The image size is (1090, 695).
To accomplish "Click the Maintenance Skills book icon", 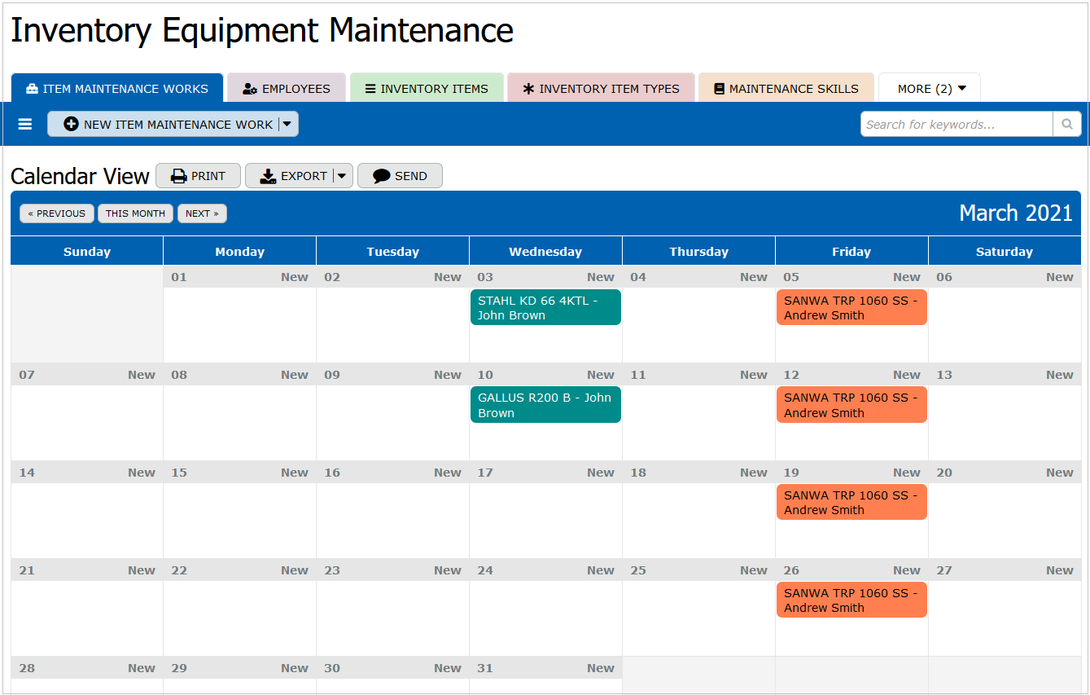I will [719, 89].
